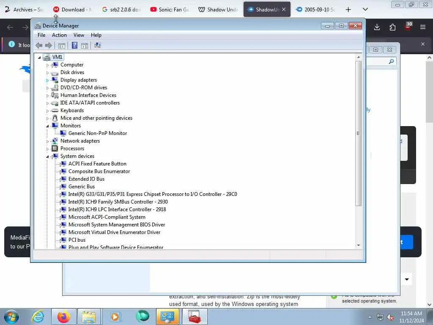Viewport: 433px width, 325px height.
Task: Expand the Disk drives category
Action: click(47, 73)
